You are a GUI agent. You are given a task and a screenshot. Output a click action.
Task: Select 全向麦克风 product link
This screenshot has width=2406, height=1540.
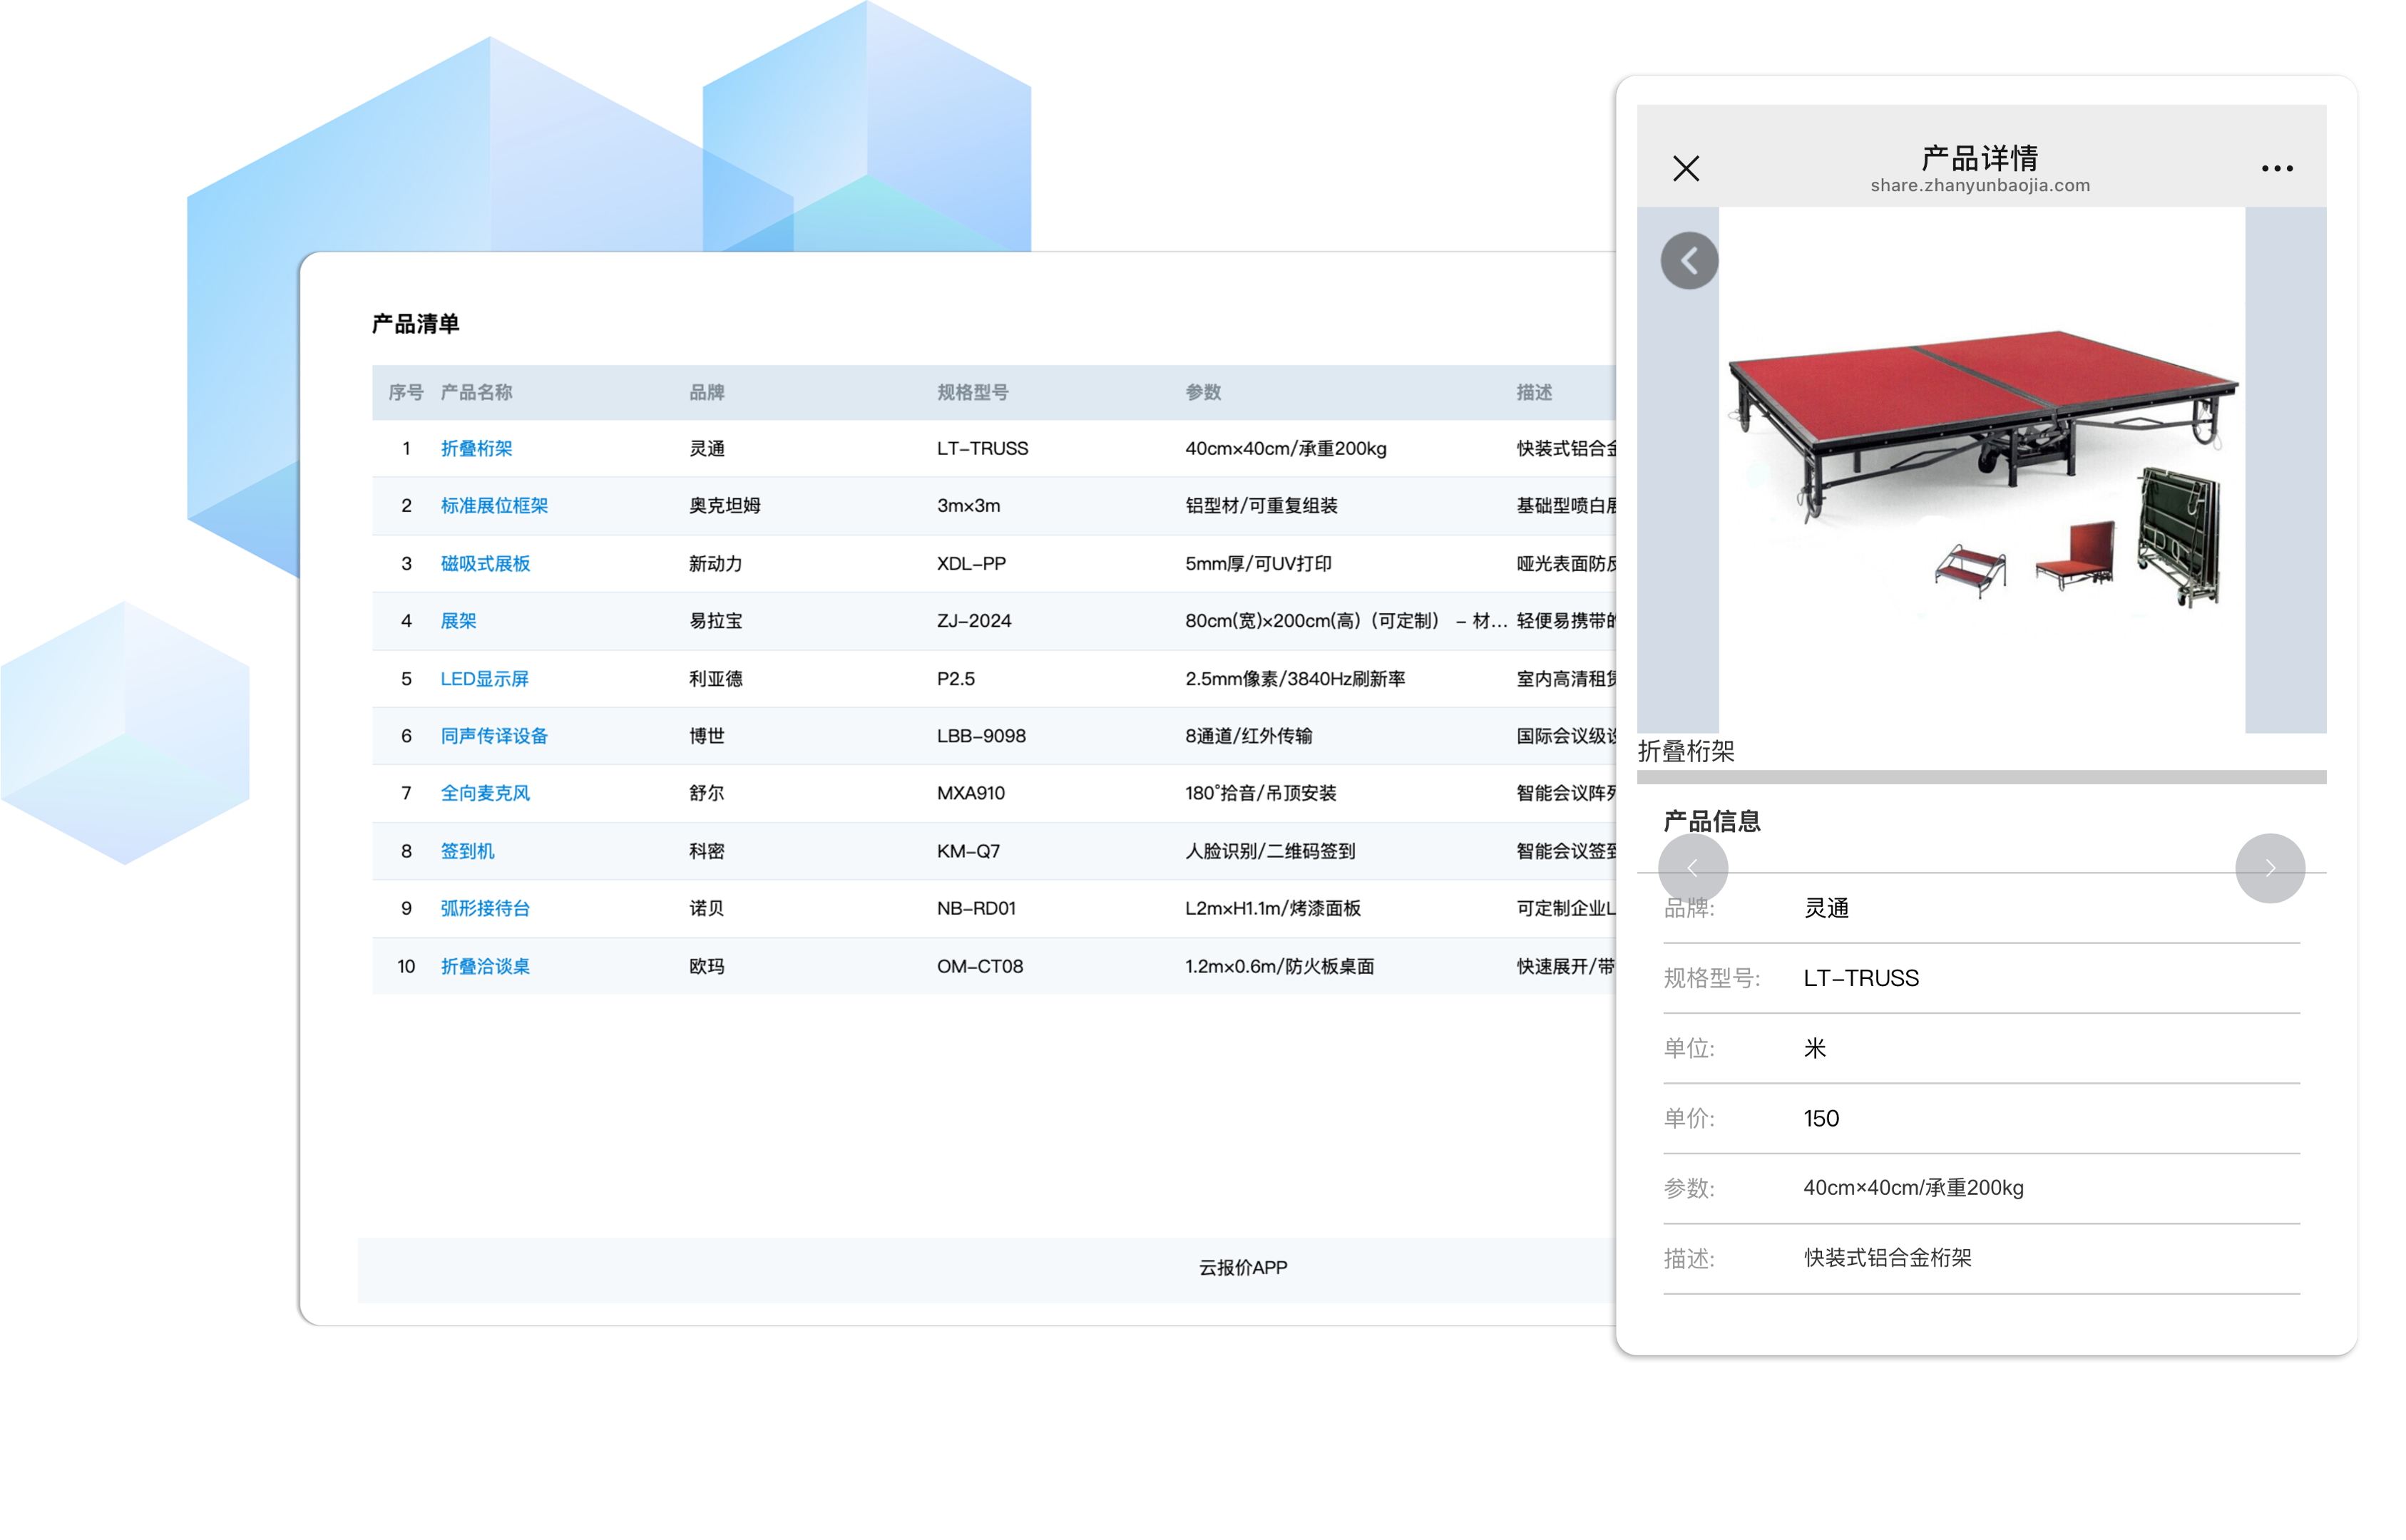pos(485,793)
